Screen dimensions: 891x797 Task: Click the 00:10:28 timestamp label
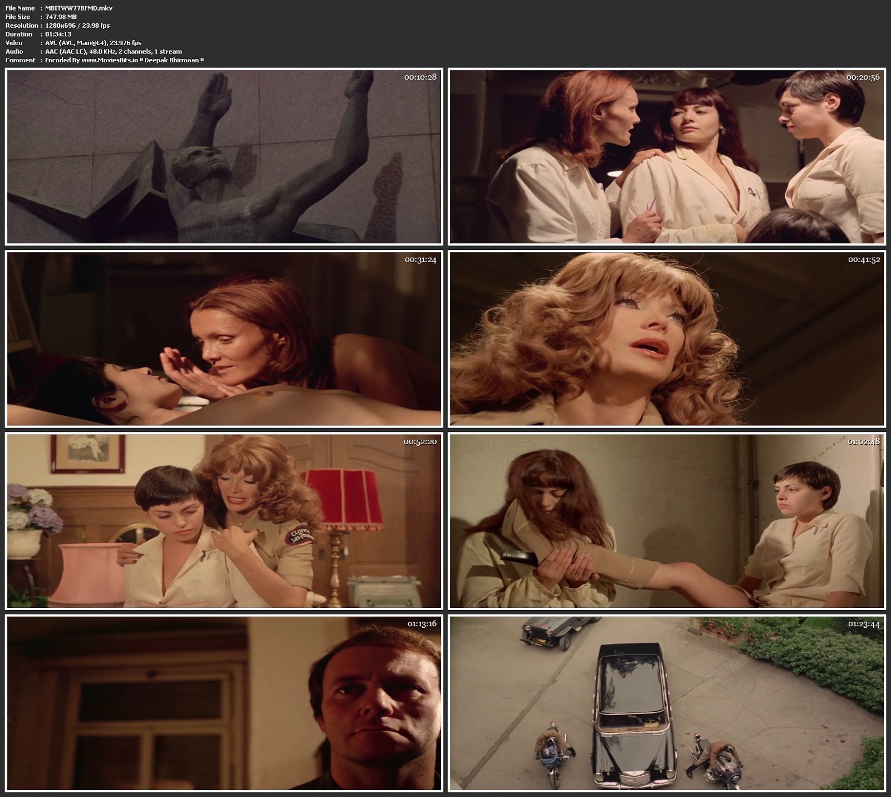[x=420, y=77]
